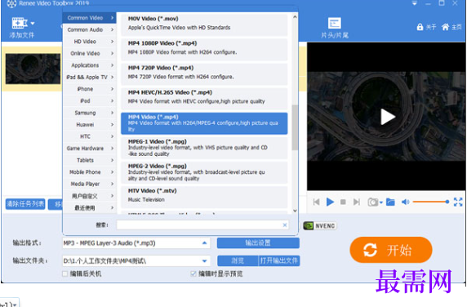Select the Common Video category
The height and width of the screenshot is (307, 467).
tap(89, 18)
